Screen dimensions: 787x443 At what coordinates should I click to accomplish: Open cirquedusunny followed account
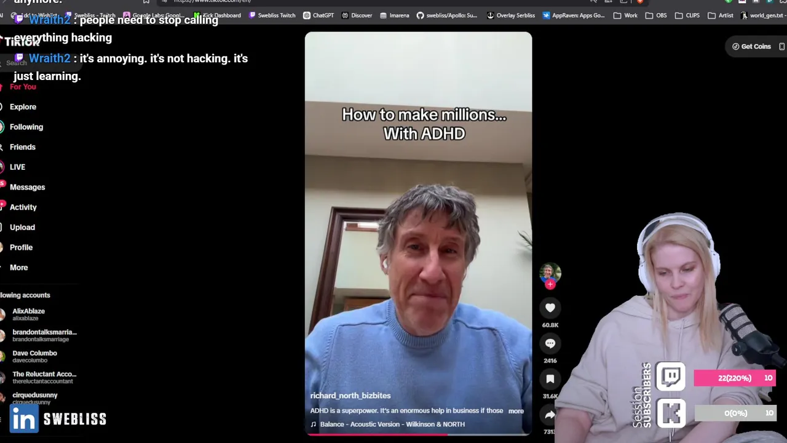tap(34, 398)
